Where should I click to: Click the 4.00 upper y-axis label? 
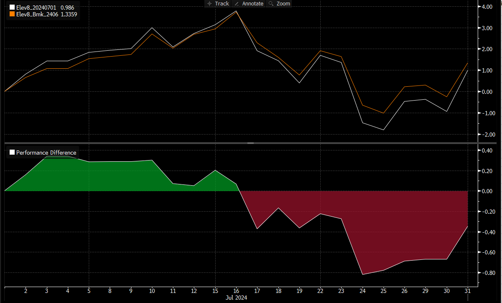click(x=487, y=7)
